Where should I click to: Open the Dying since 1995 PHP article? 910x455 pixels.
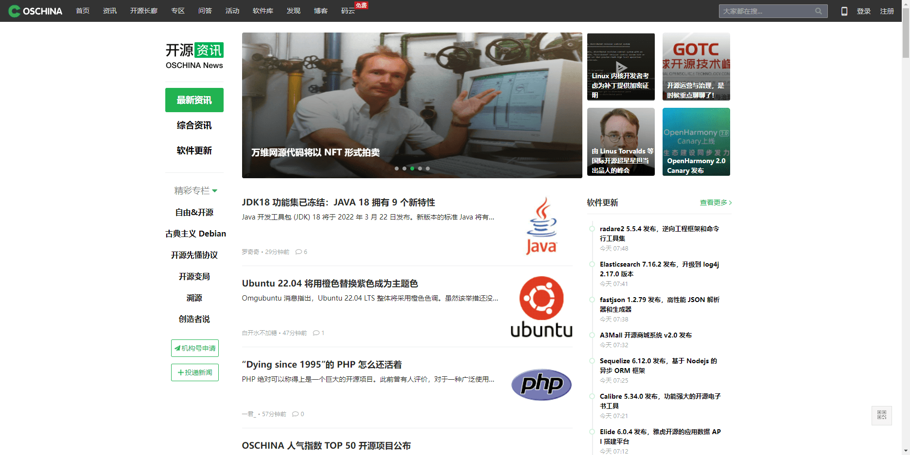point(322,365)
